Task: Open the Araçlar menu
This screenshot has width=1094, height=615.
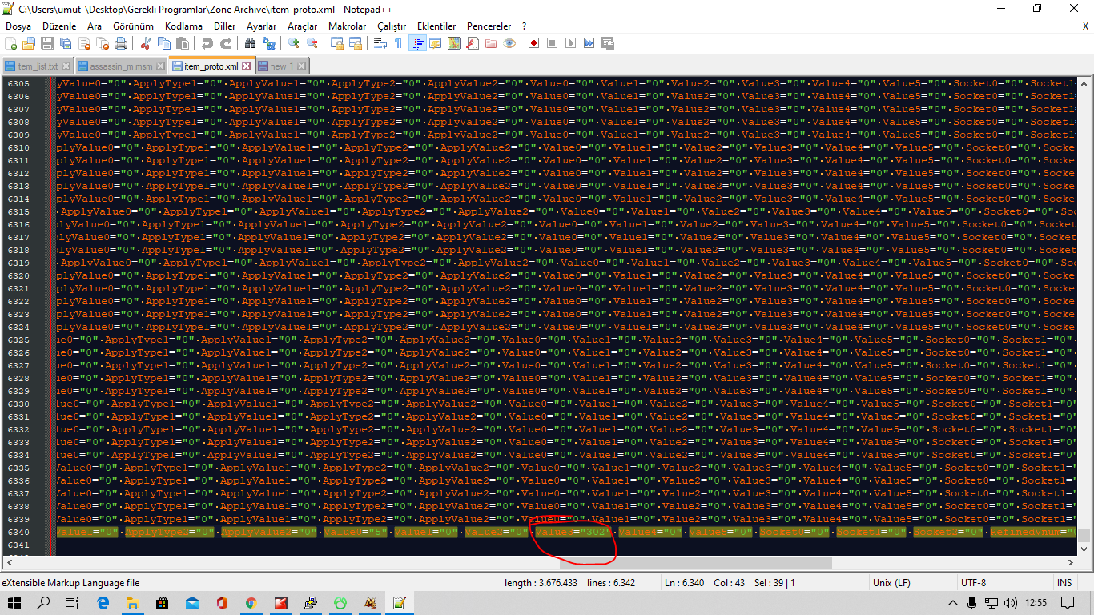Action: 303,26
